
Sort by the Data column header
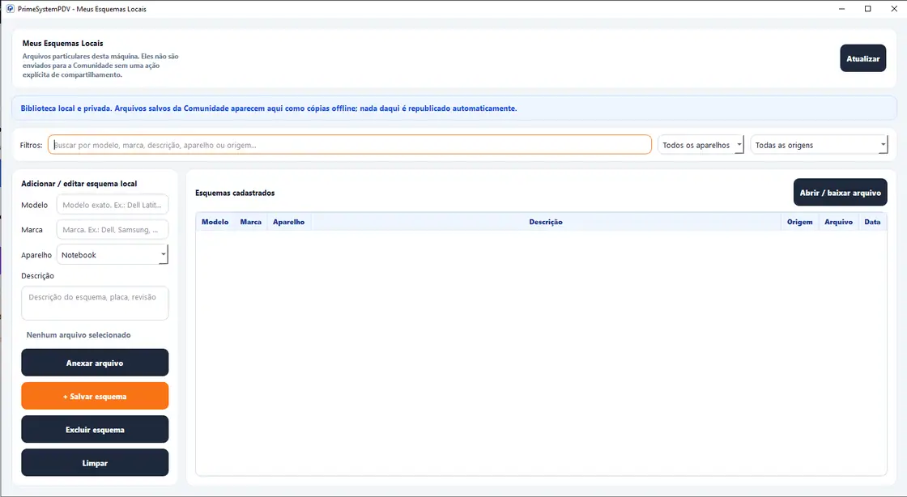pos(872,222)
